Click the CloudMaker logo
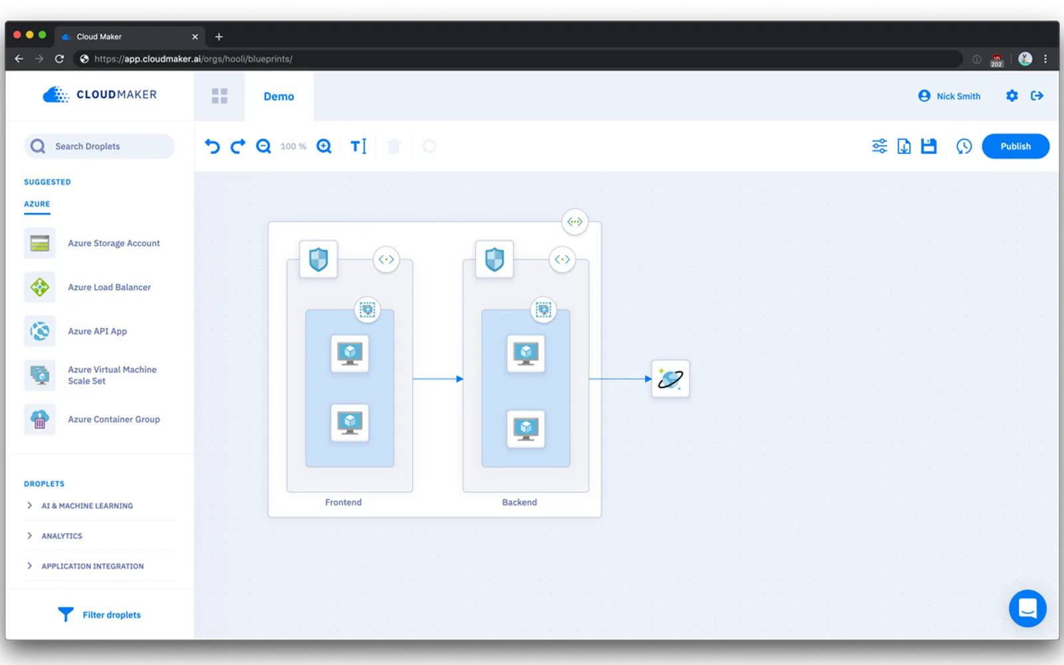 point(100,94)
